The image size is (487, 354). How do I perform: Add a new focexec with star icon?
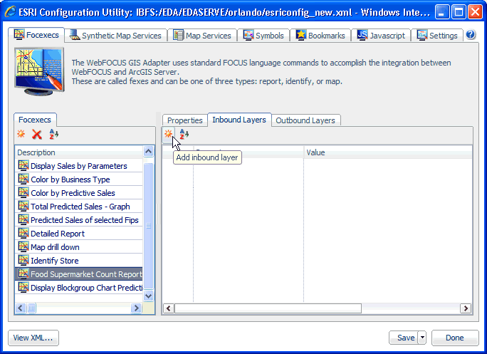pos(21,135)
